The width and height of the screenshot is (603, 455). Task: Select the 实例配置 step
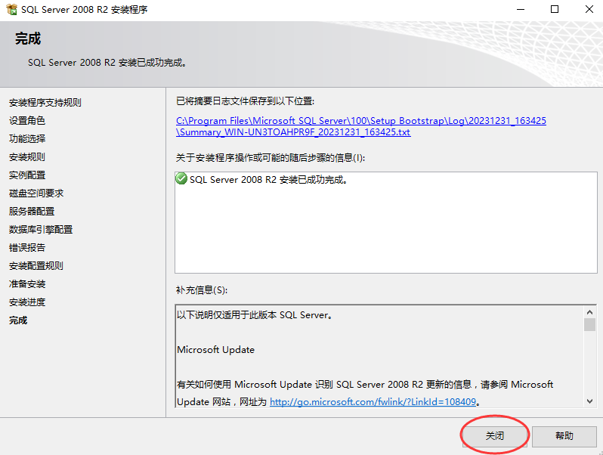[x=27, y=175]
